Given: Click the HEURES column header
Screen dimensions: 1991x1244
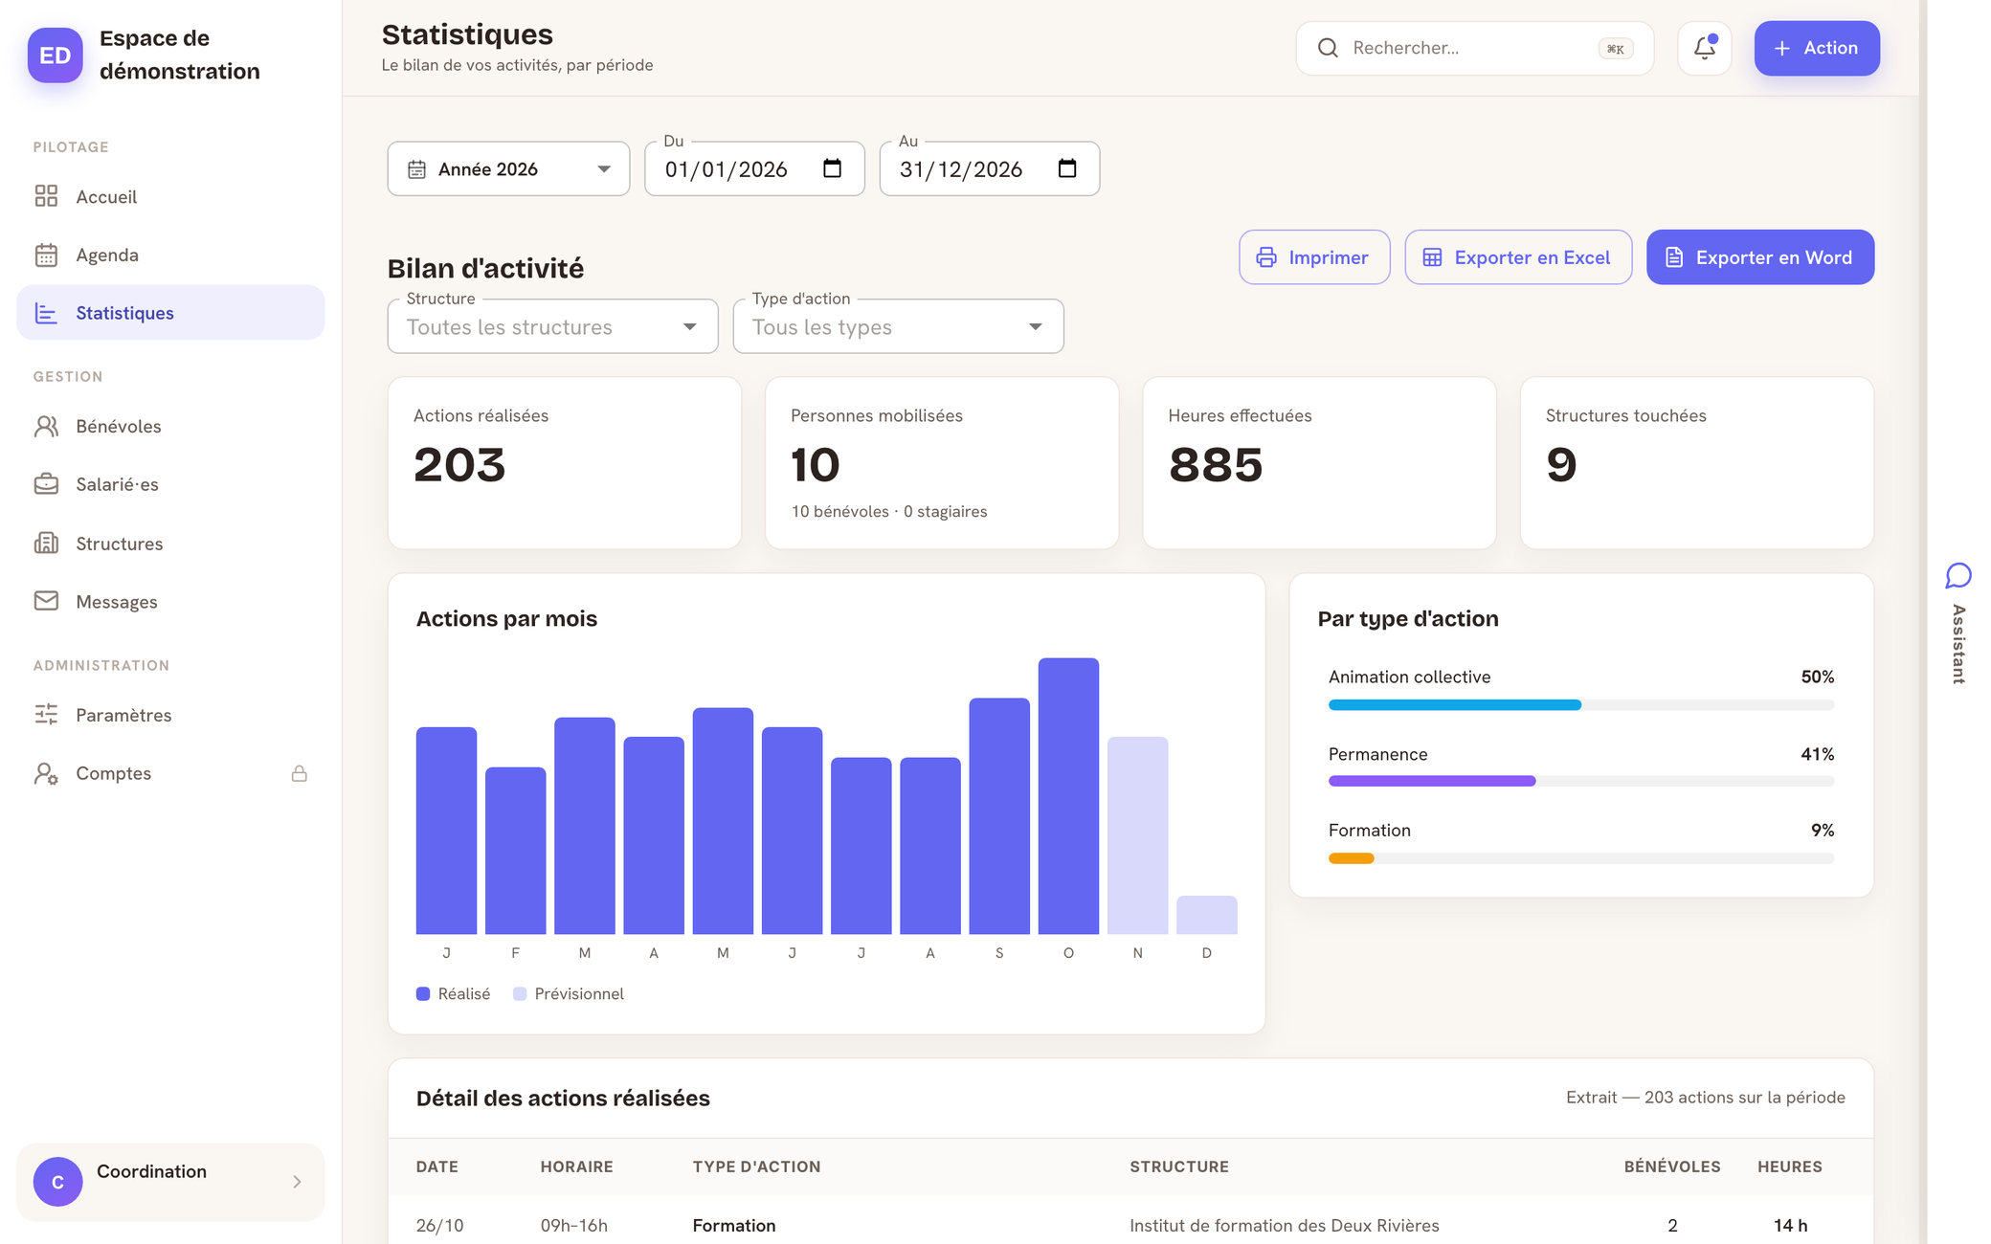Looking at the screenshot, I should click(1790, 1166).
